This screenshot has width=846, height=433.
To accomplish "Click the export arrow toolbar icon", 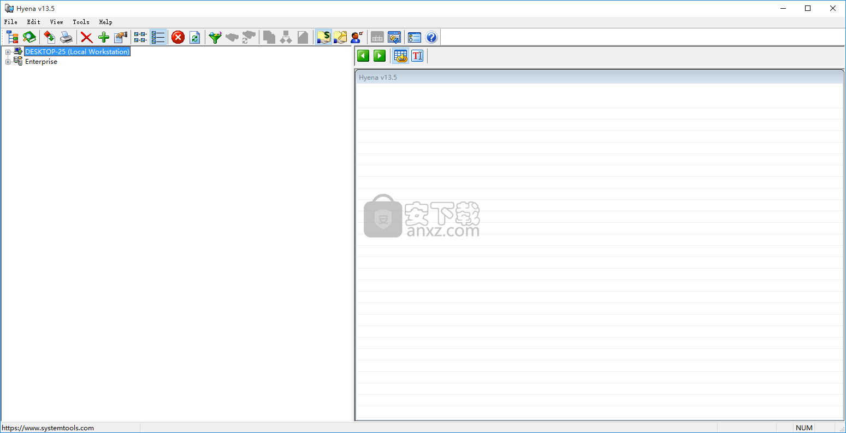I will click(x=50, y=37).
